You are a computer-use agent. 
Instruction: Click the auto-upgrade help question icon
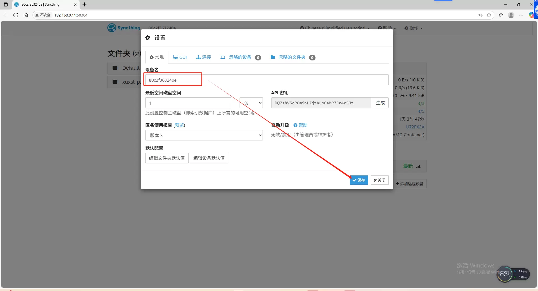[295, 125]
